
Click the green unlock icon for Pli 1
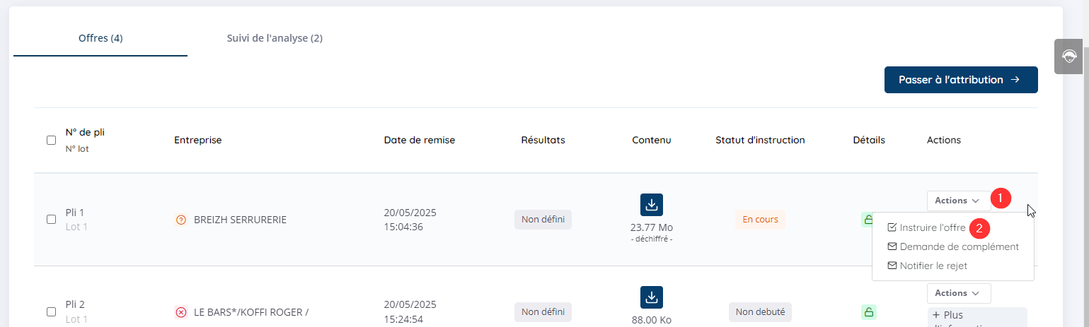click(868, 220)
